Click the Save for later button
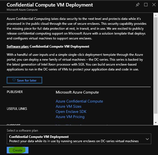This screenshot has height=155, width=158. point(25,80)
